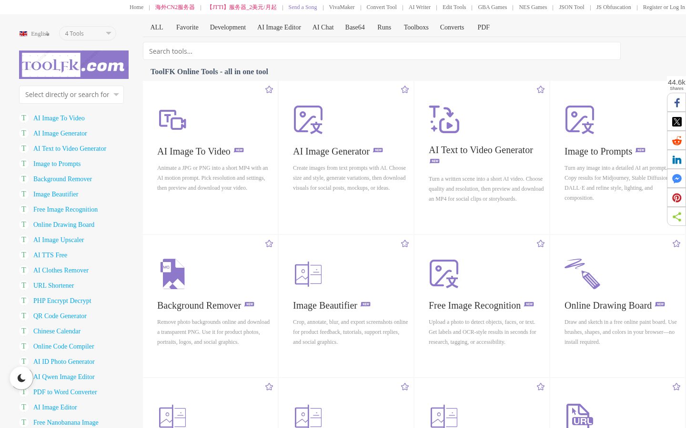Screen dimensions: 686x428
Task: Open PDF to Word Converter in sidebar
Action: [65, 392]
